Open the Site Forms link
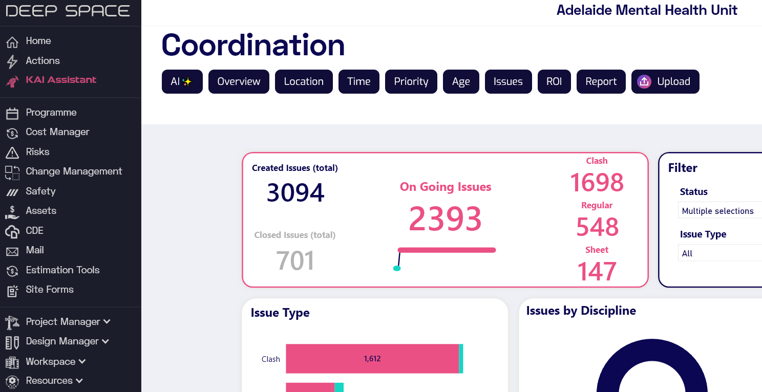Screen dimensions: 762x392 (50, 289)
